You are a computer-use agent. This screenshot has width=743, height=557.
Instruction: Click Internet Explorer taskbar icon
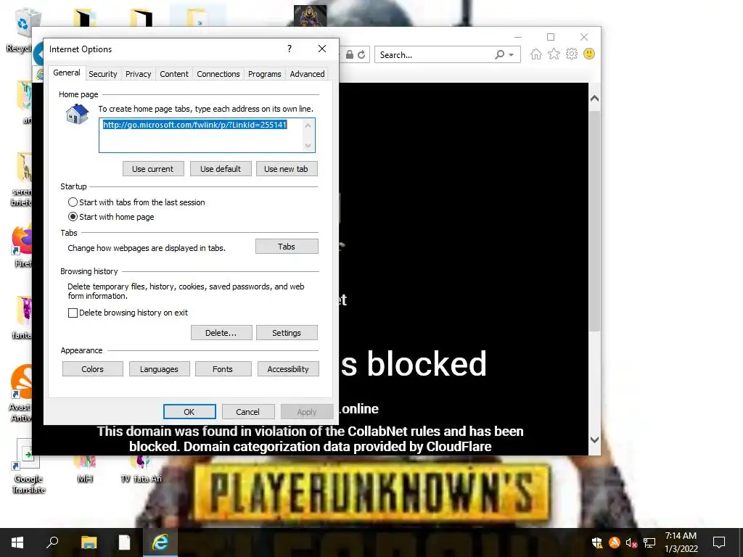coord(160,542)
